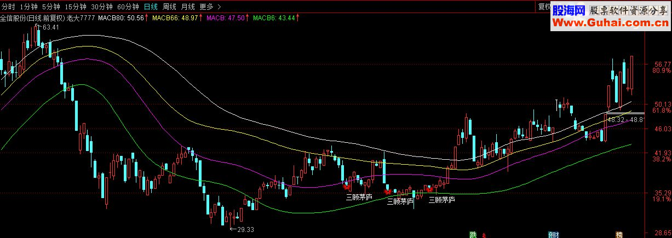
Task: Switch to the 周线 weekly chart tab
Action: [169, 7]
